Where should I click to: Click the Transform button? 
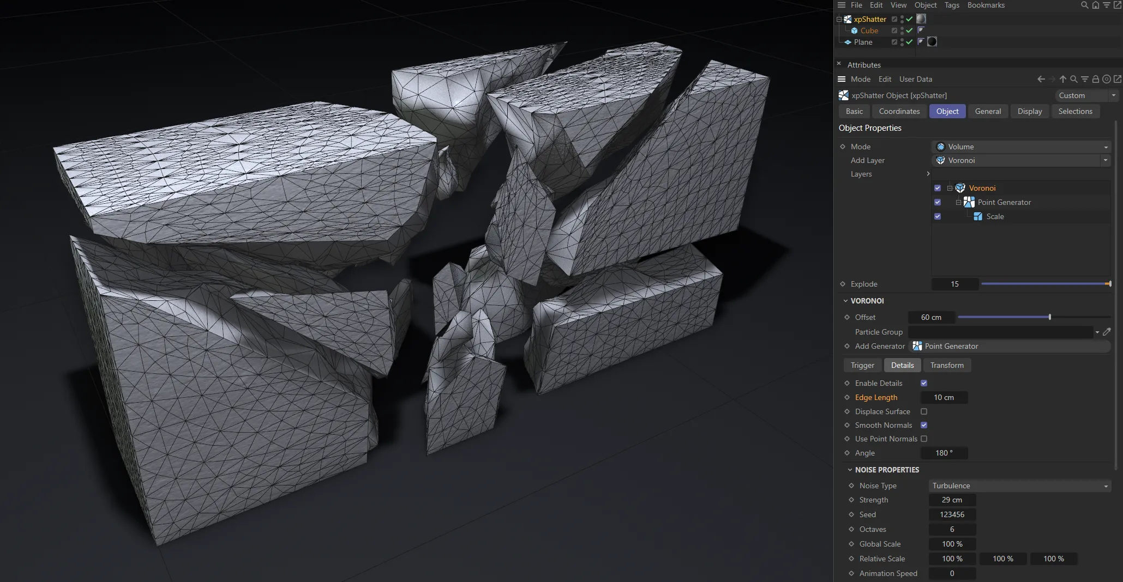[946, 365]
